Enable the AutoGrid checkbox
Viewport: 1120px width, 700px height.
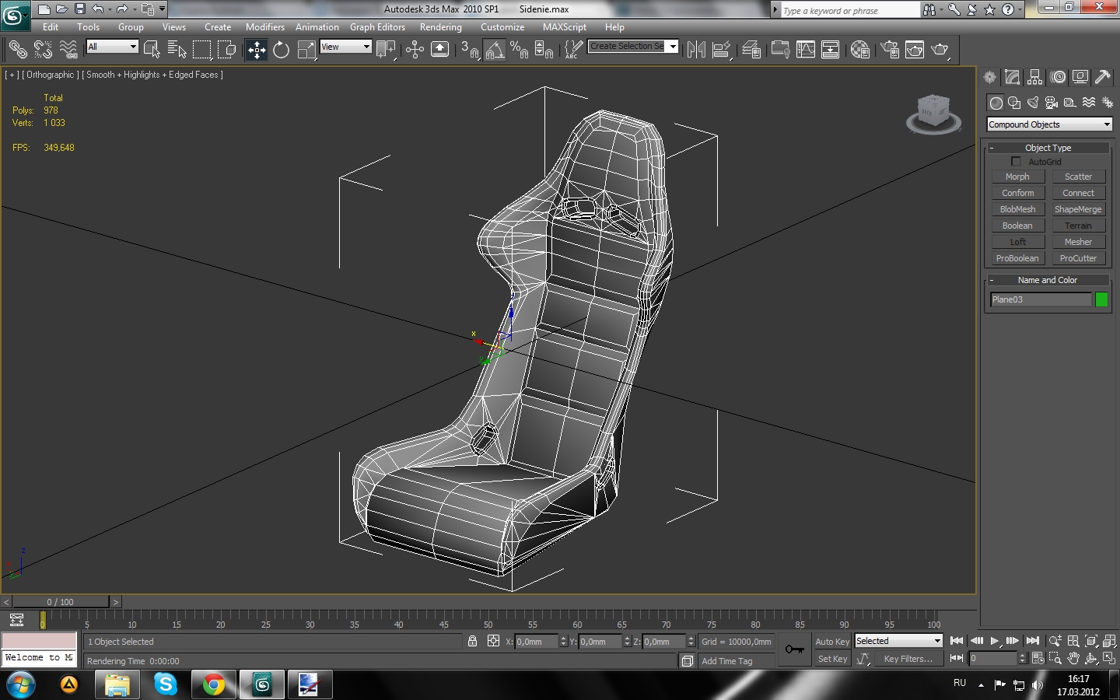point(1016,162)
